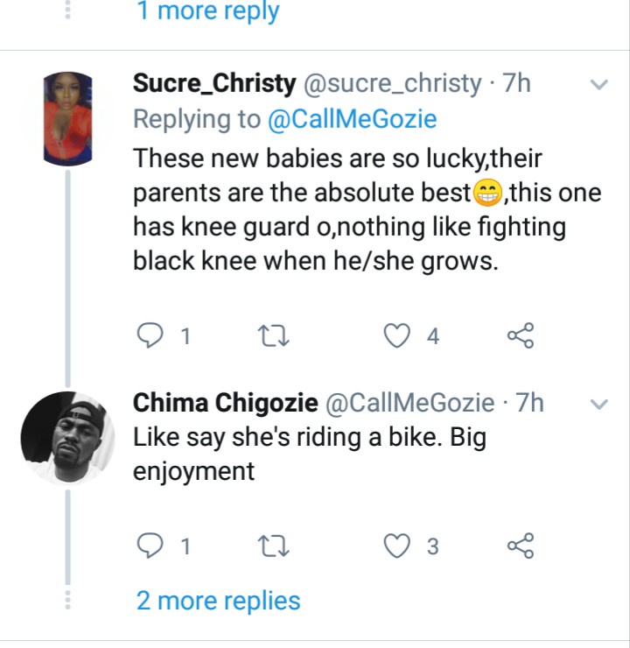
Task: Reply to Sucre_Christy's tweet
Action: point(152,336)
